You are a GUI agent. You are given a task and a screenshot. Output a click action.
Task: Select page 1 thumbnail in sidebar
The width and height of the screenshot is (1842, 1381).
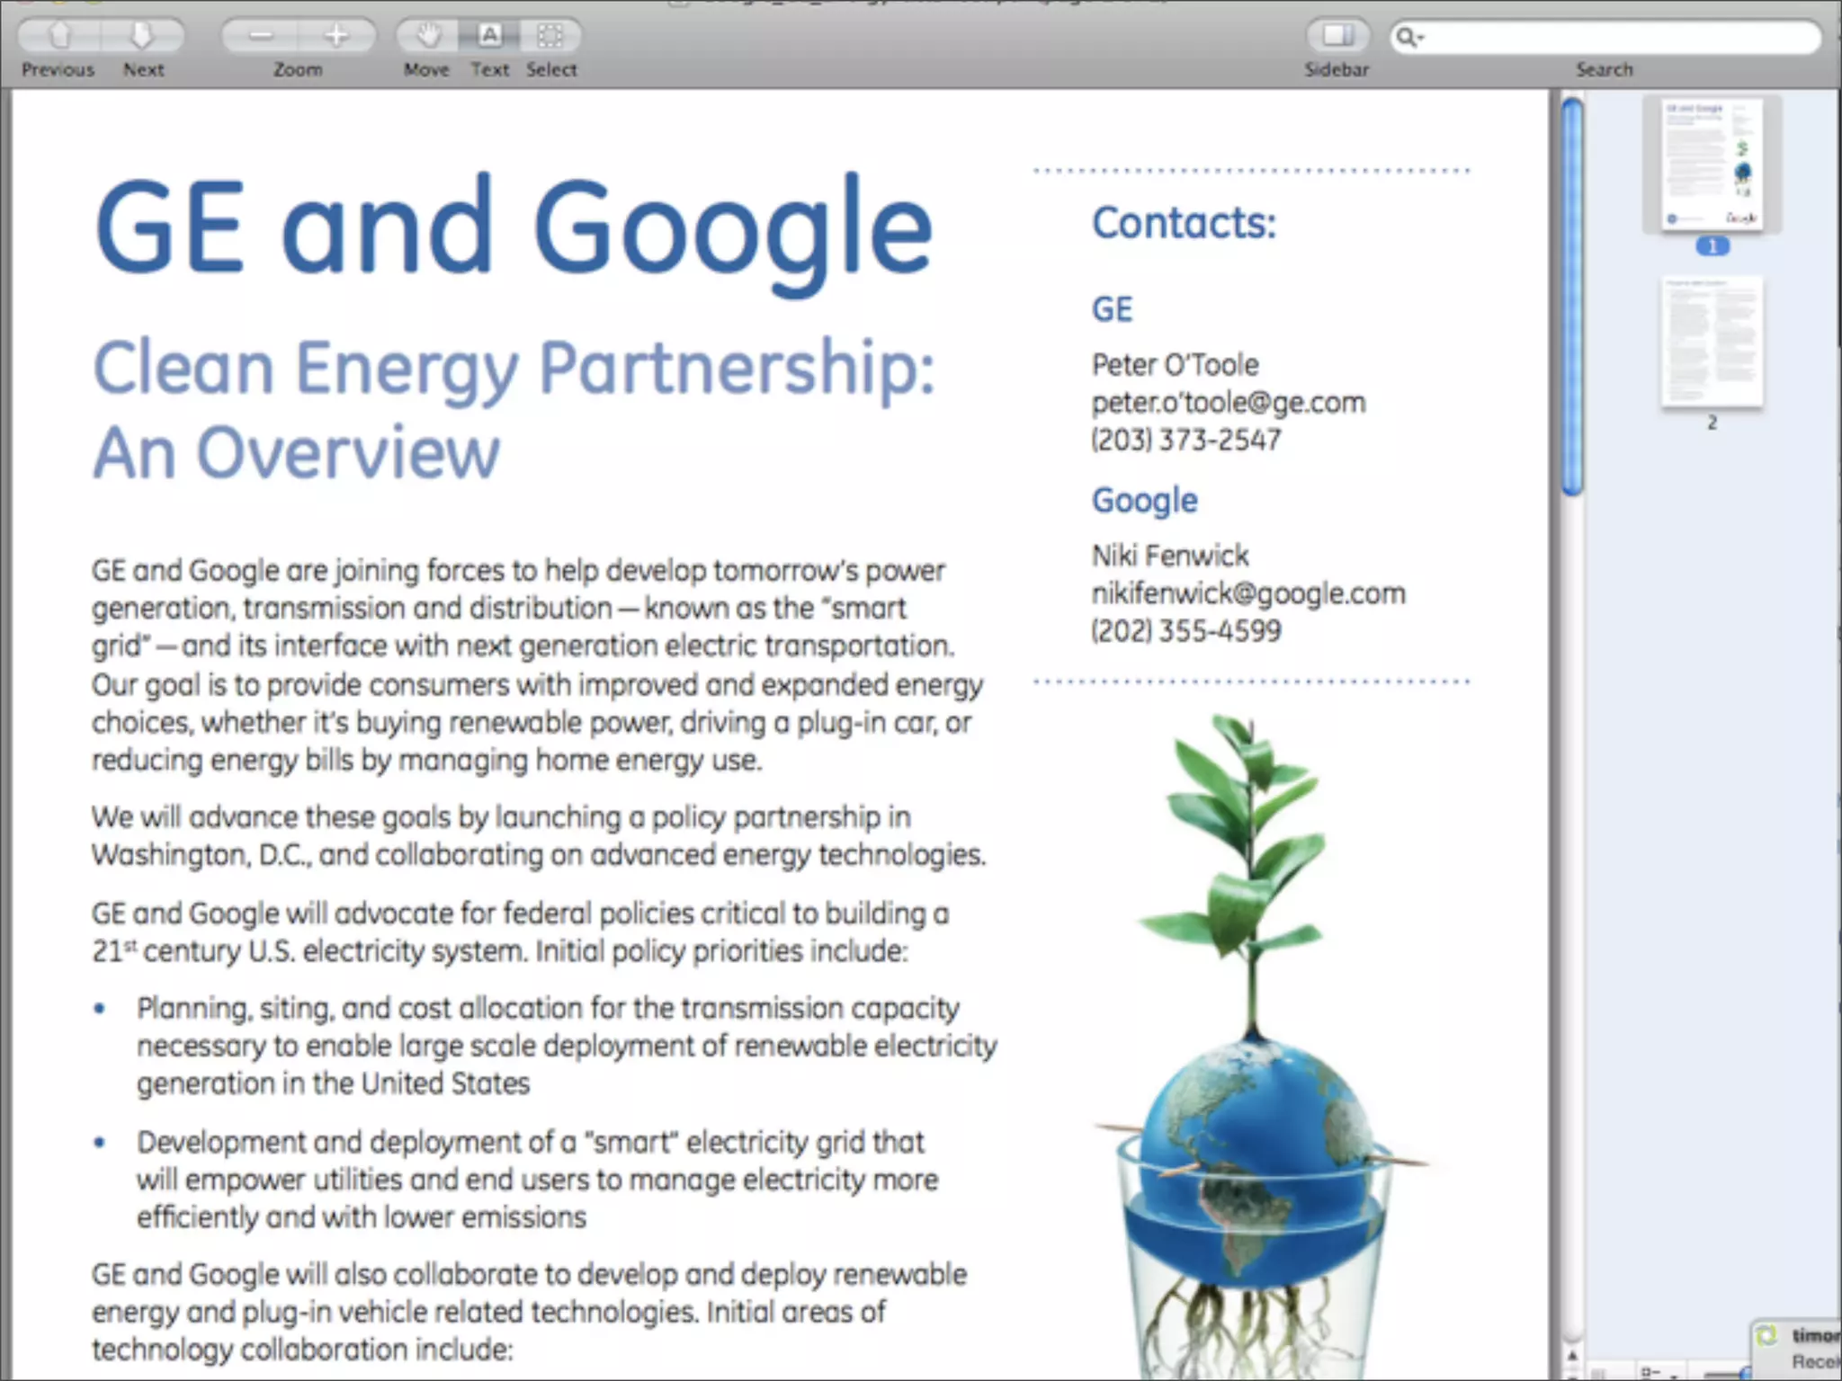point(1712,165)
